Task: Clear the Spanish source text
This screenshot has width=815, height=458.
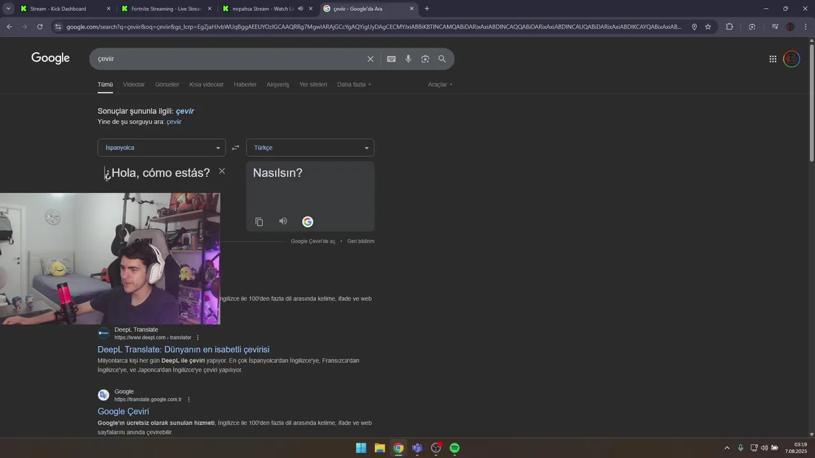Action: [222, 171]
